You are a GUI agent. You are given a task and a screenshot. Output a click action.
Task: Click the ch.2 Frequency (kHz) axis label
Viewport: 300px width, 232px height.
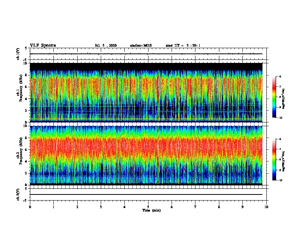(19, 151)
